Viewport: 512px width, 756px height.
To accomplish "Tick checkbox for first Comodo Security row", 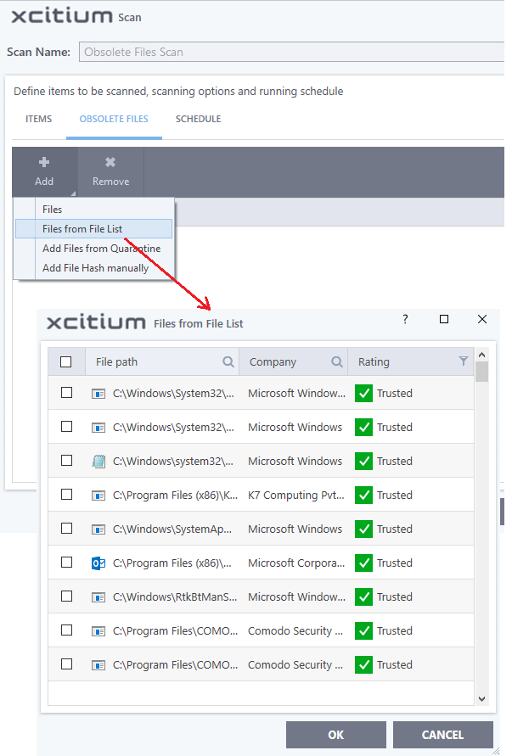I will 66,630.
